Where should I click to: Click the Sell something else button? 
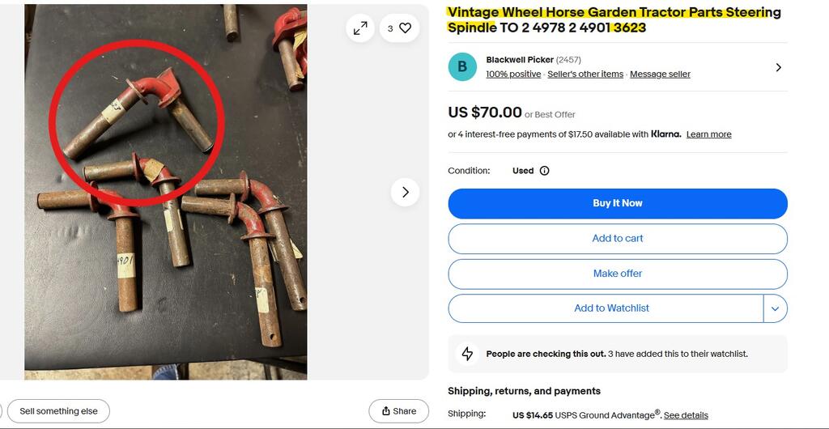click(x=58, y=411)
